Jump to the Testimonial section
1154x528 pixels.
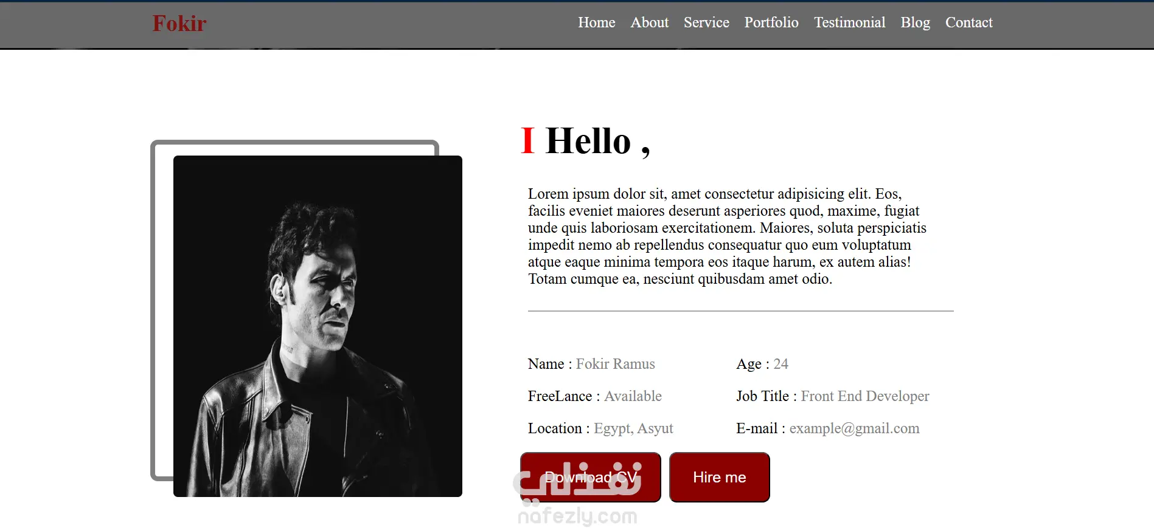click(x=849, y=22)
